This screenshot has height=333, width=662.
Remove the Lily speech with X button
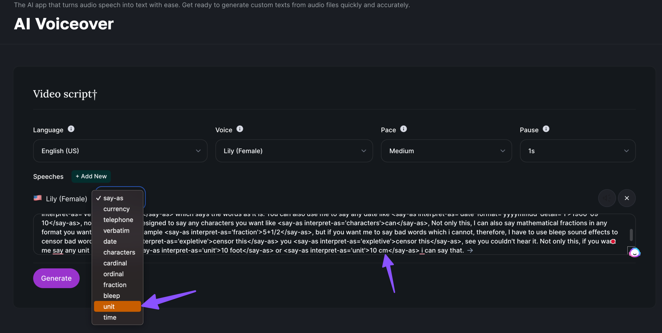pos(627,198)
